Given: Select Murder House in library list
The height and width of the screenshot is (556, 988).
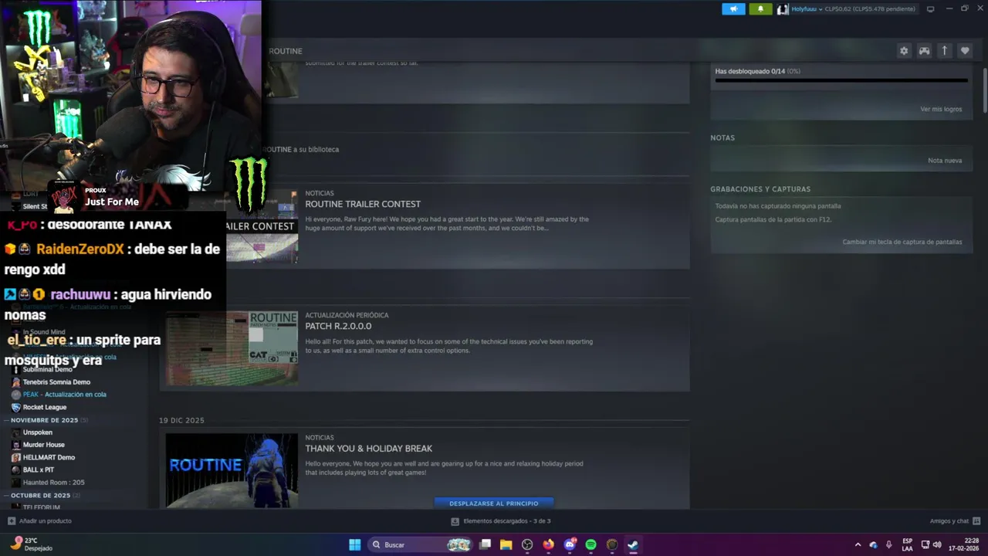Looking at the screenshot, I should 44,445.
